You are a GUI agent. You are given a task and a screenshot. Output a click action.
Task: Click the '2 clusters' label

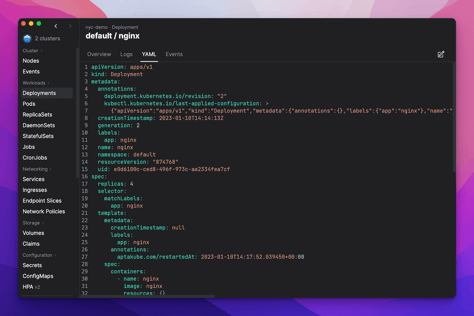click(47, 38)
